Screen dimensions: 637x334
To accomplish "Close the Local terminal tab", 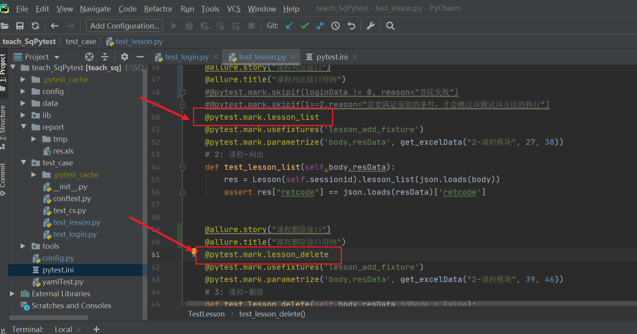I will tap(79, 329).
